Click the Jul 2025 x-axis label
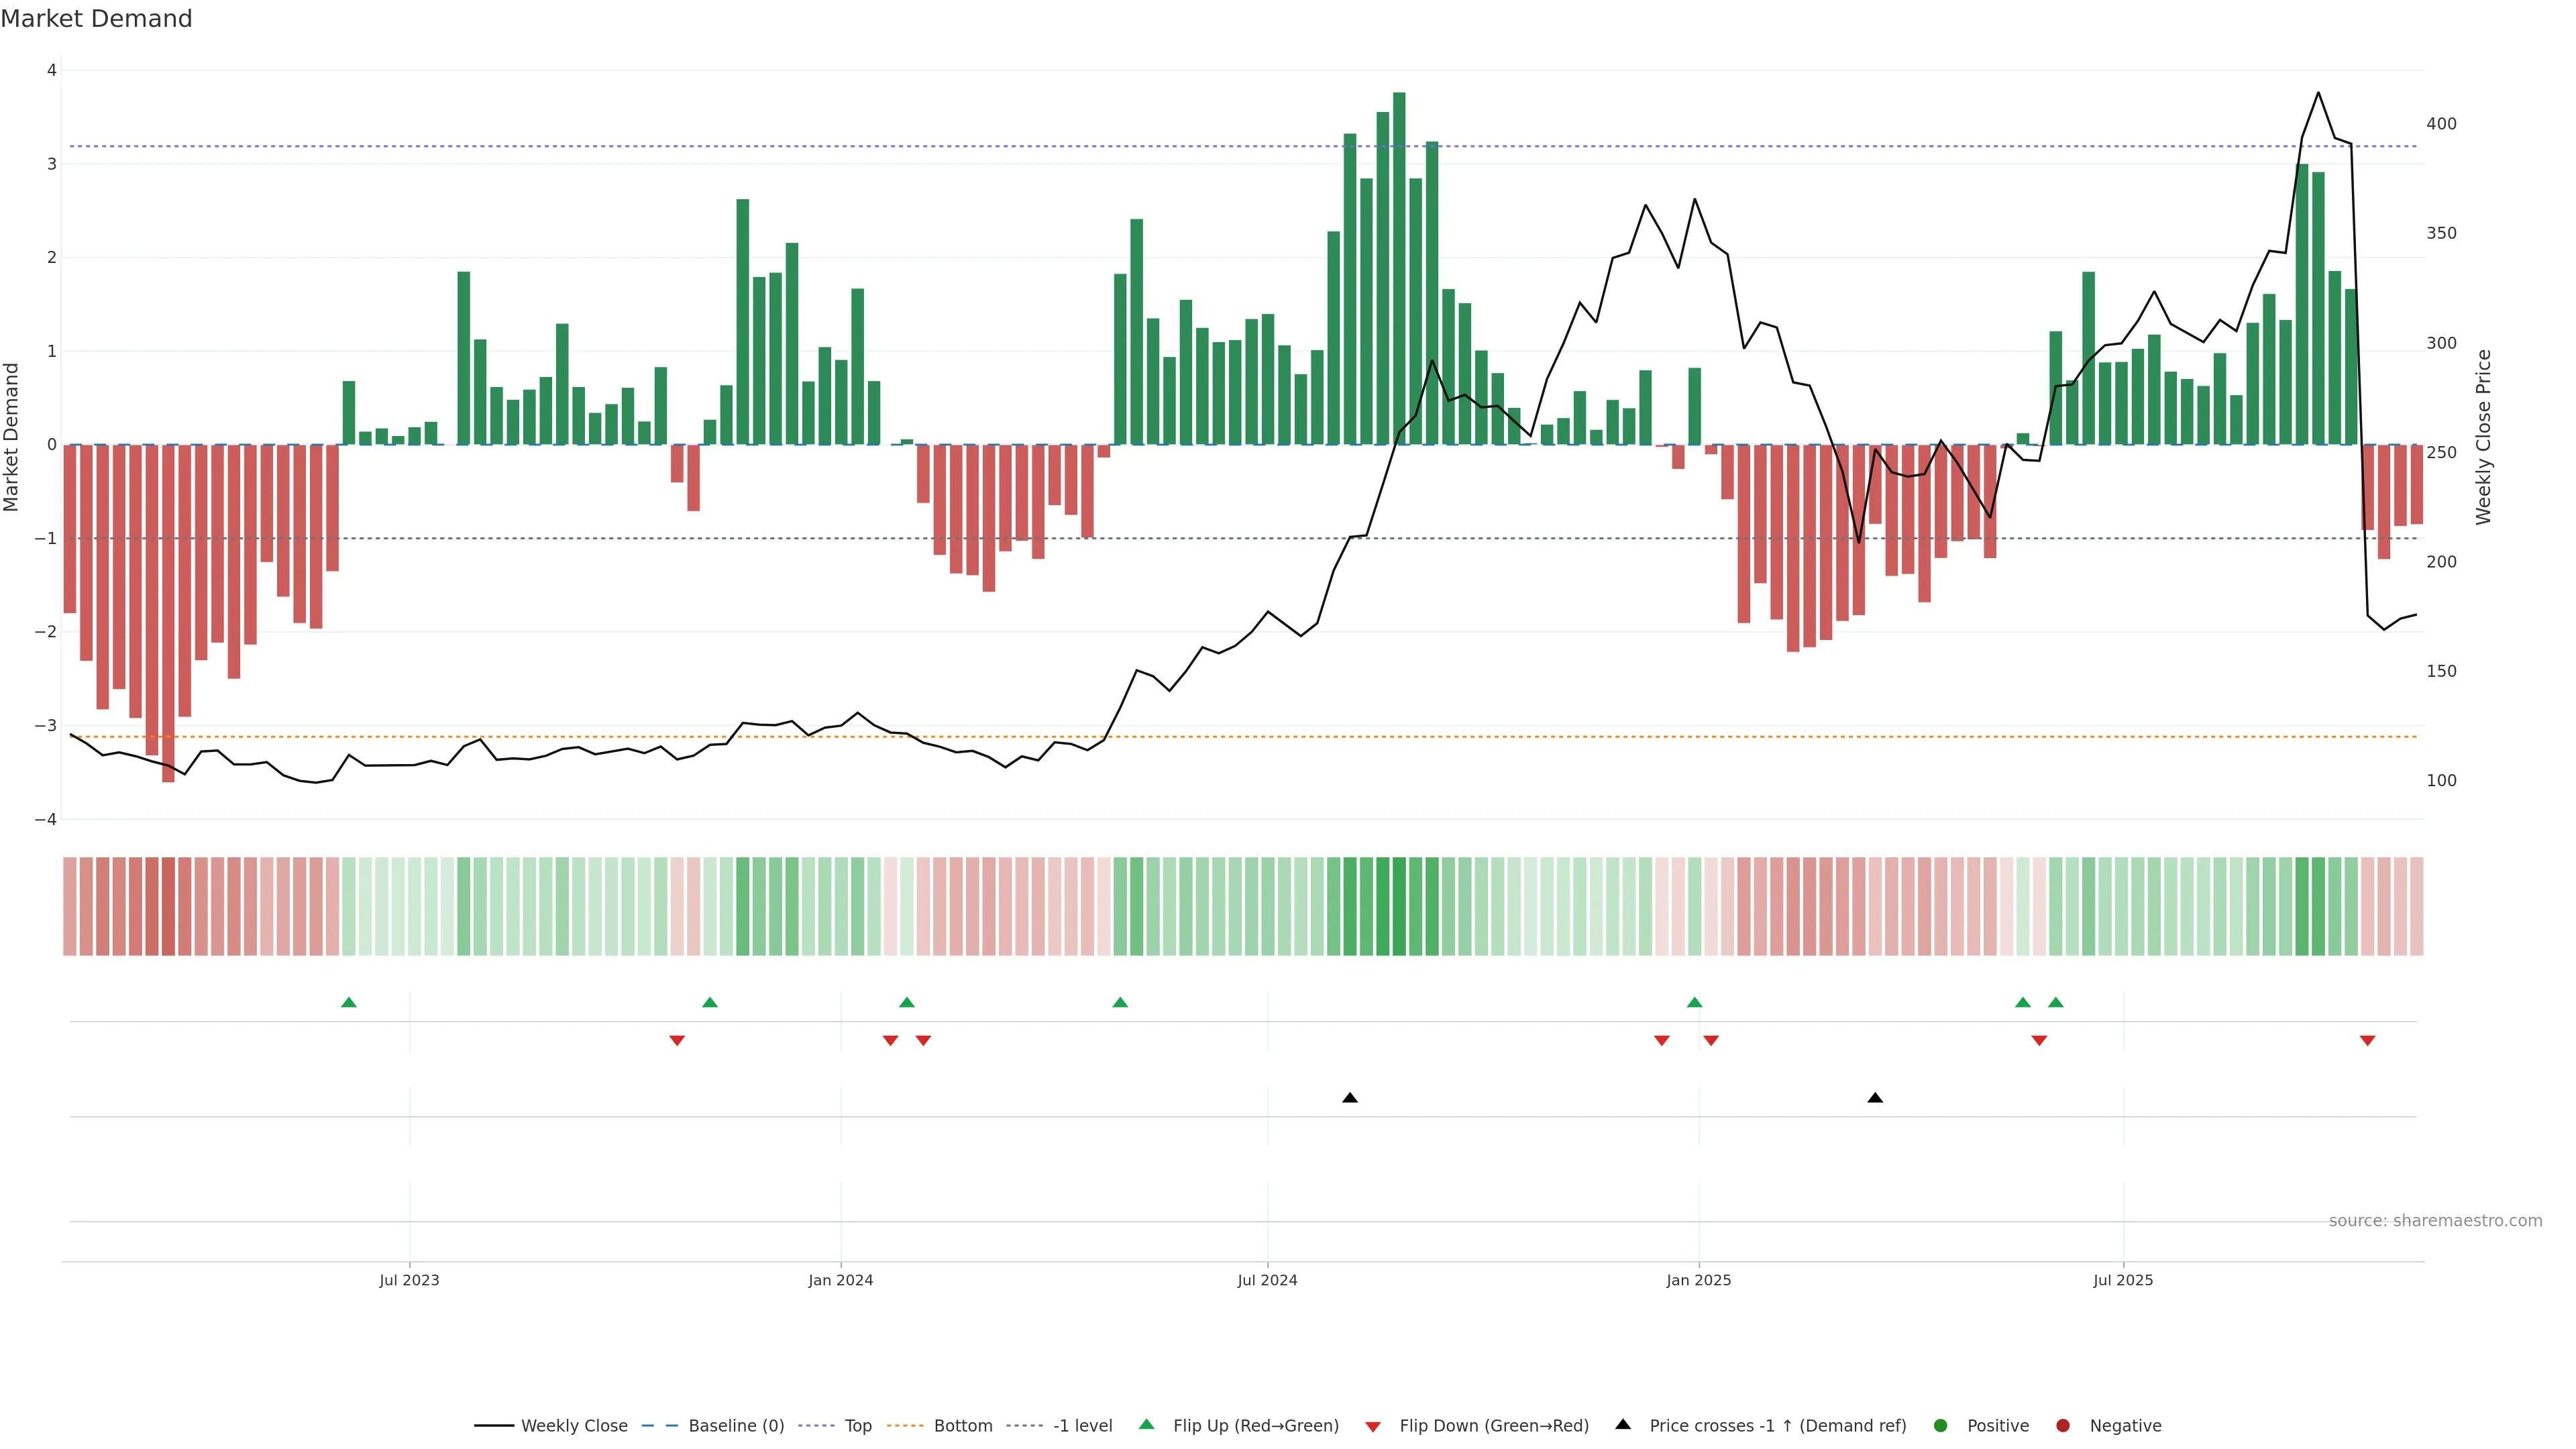The image size is (2576, 1449). (2123, 1280)
